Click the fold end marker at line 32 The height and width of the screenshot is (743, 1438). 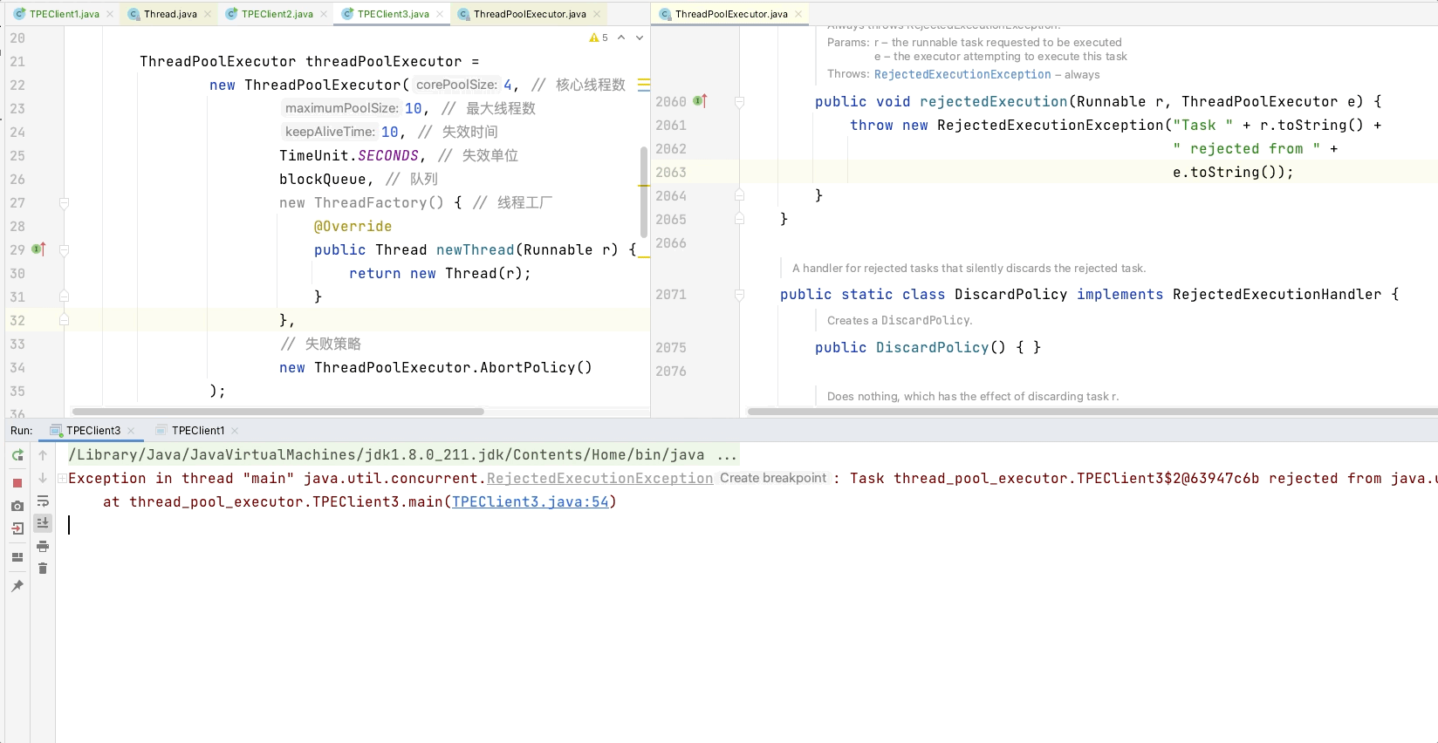(64, 320)
